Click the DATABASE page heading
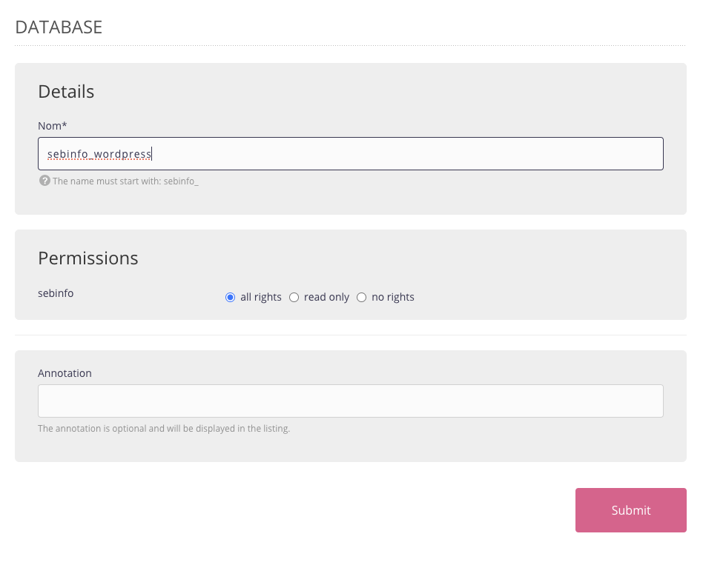The height and width of the screenshot is (565, 703). (59, 27)
